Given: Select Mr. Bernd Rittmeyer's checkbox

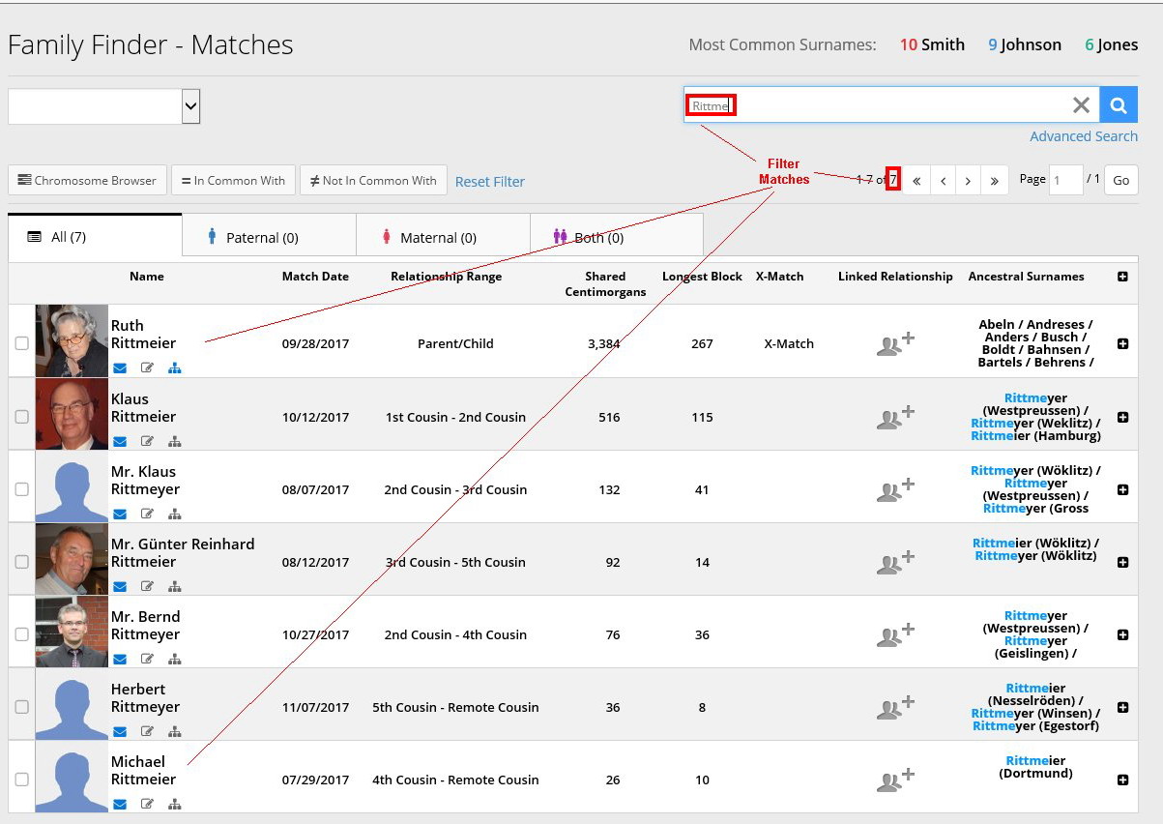Looking at the screenshot, I should 21,634.
